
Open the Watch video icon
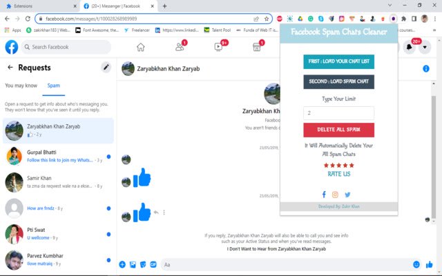pyautogui.click(x=218, y=47)
